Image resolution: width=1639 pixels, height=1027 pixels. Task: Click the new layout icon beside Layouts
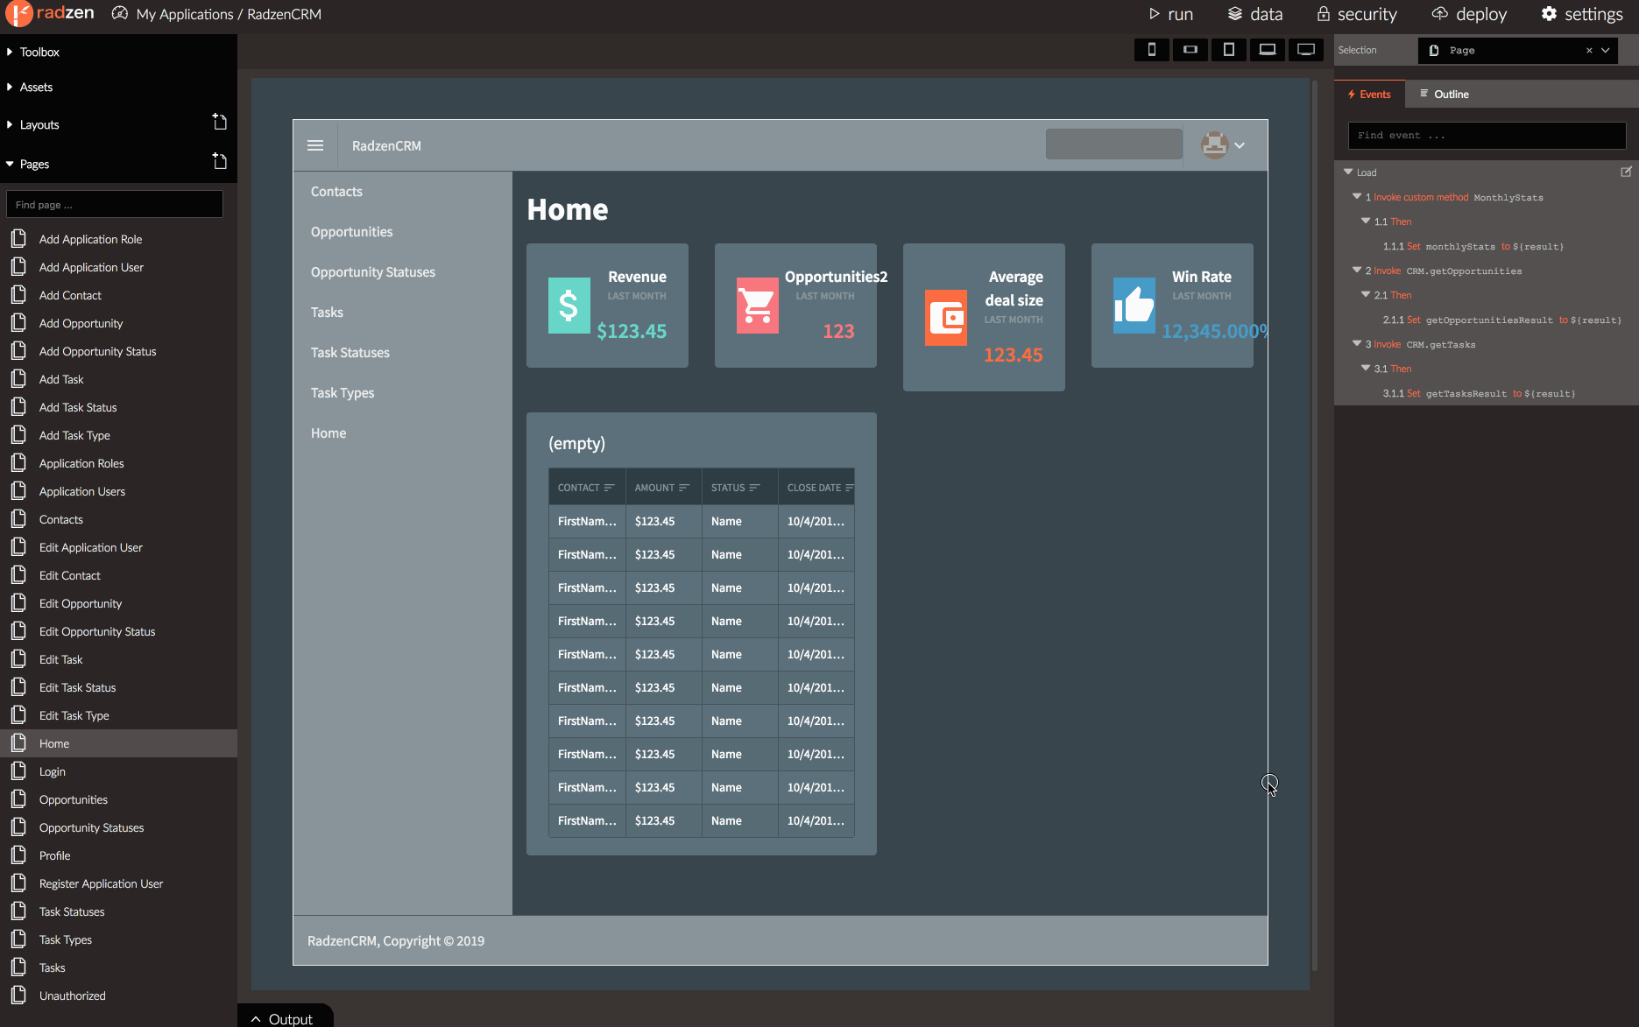[x=219, y=122]
